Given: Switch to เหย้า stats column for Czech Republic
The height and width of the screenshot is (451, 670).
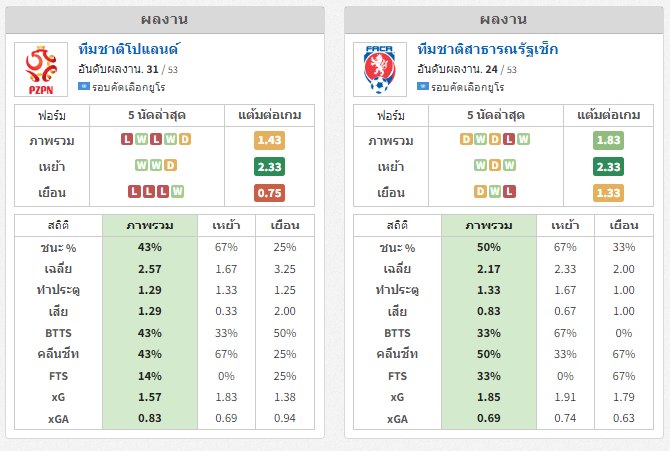Looking at the screenshot, I should [565, 225].
